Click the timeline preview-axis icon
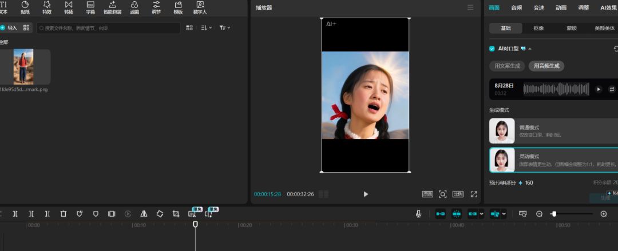 click(522, 214)
